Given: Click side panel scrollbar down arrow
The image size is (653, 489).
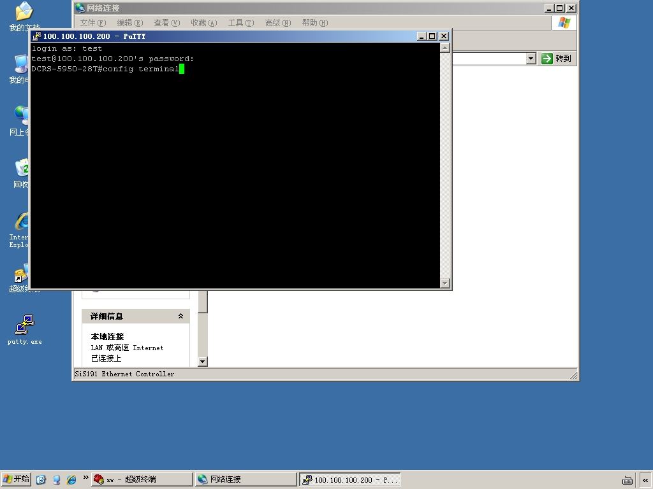Looking at the screenshot, I should point(202,362).
